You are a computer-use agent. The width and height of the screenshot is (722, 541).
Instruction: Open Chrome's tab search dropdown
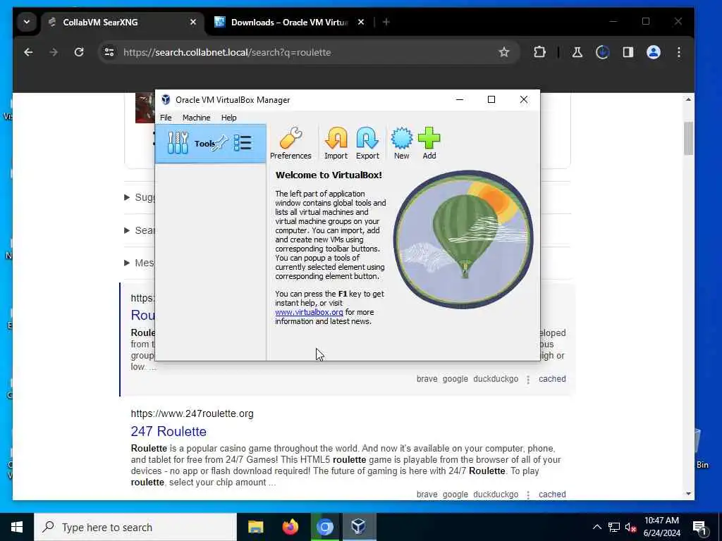(27, 22)
